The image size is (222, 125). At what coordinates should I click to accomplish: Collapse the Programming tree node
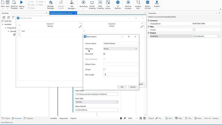[6, 28]
